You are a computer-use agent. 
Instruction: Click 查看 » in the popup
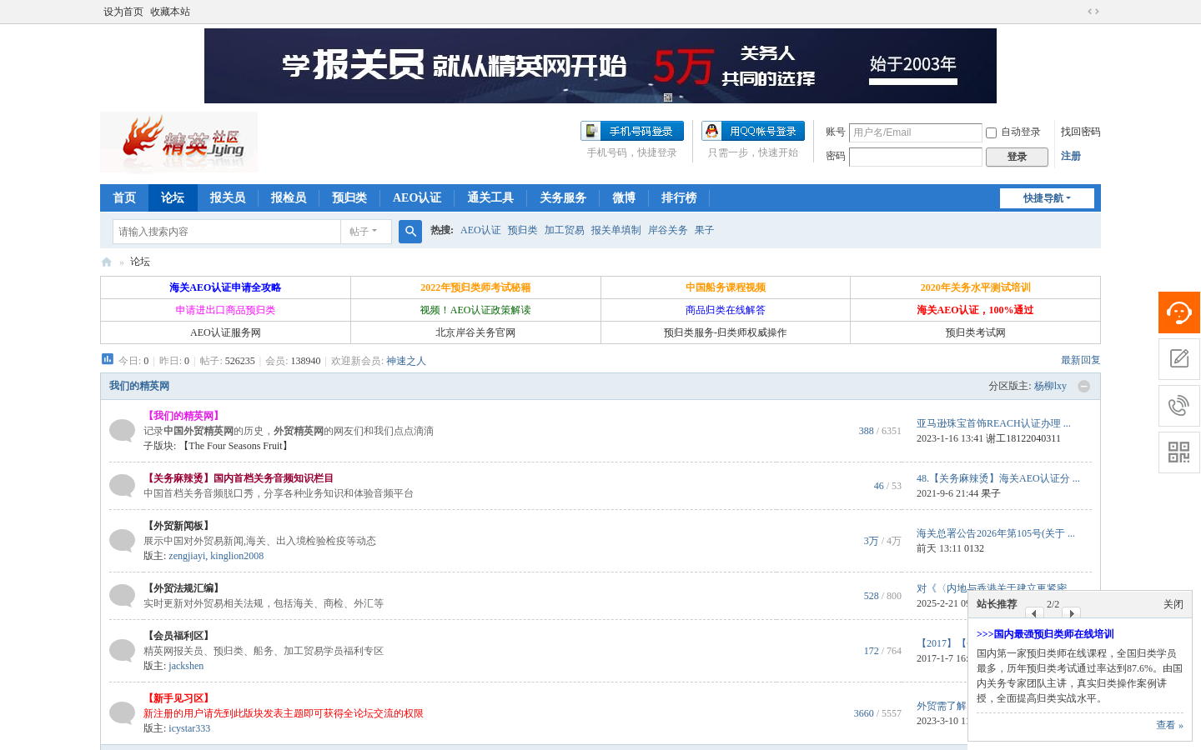coord(1169,725)
